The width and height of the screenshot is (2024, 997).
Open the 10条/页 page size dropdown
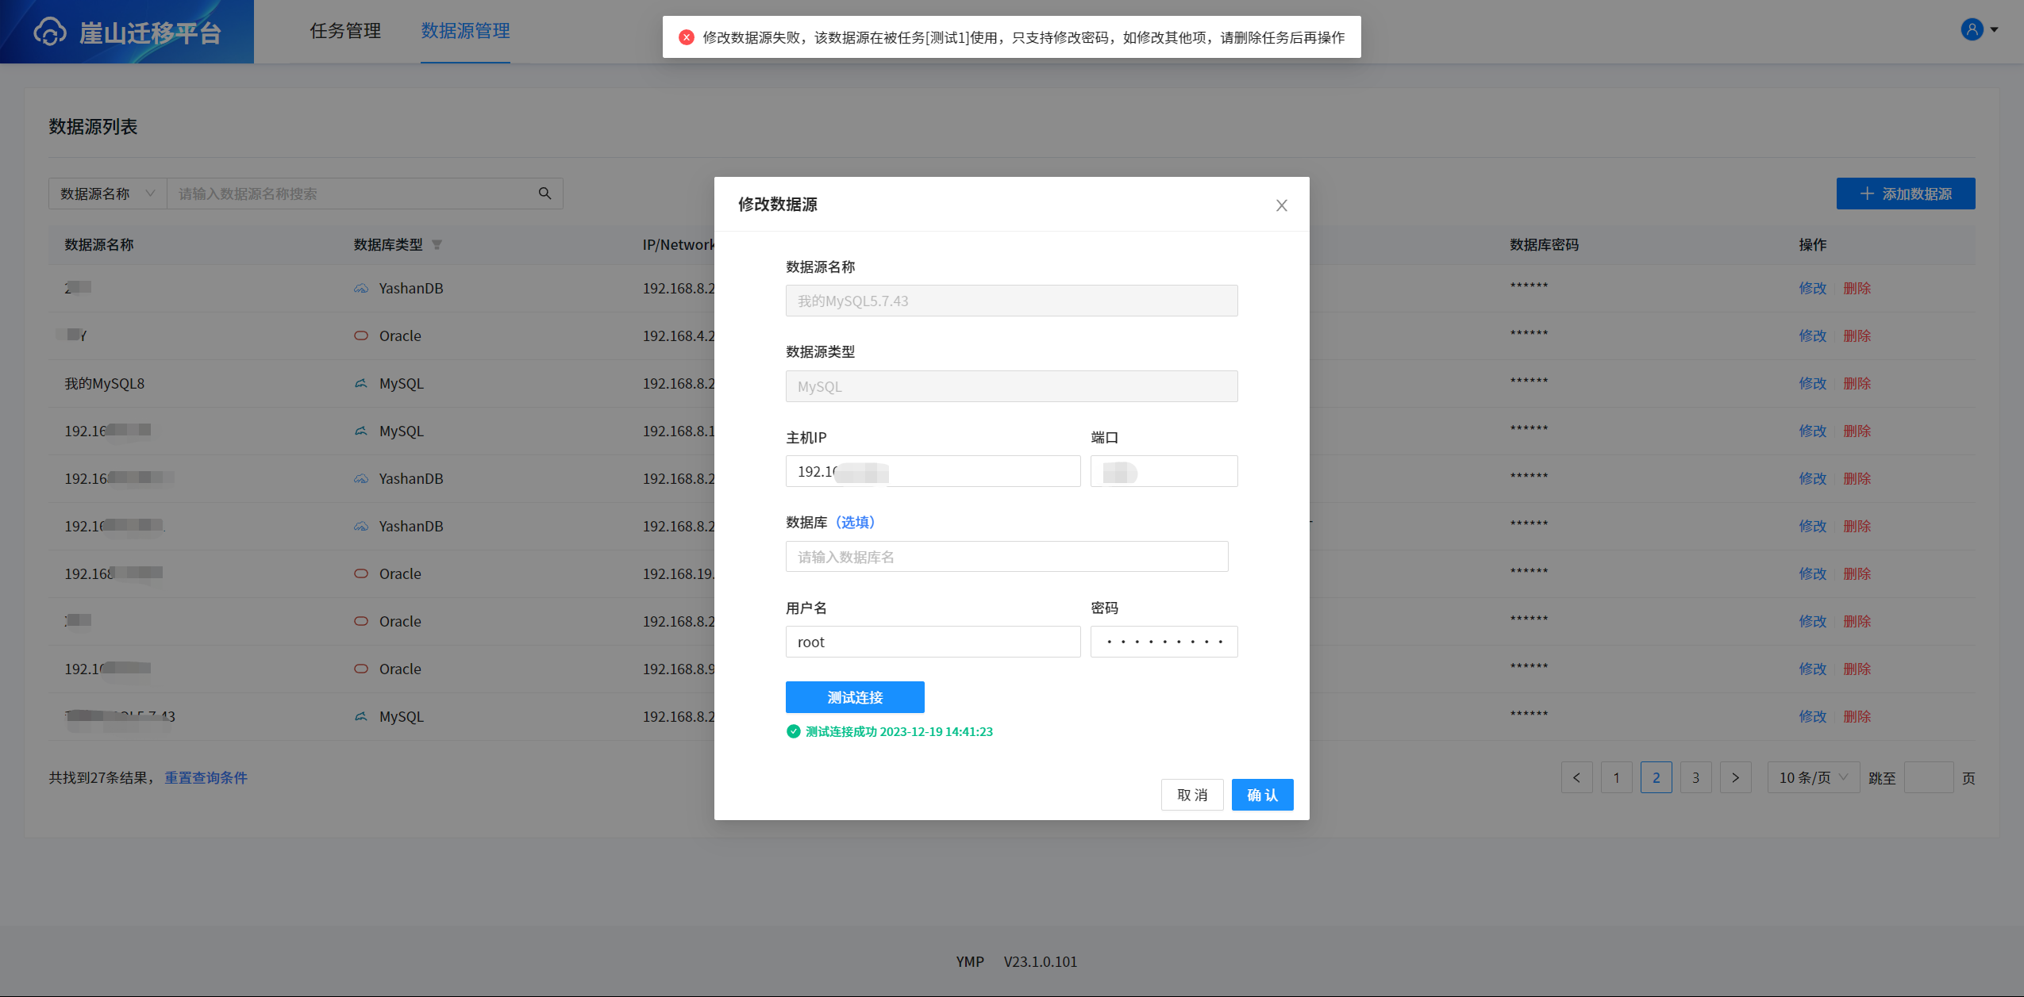[x=1813, y=777]
